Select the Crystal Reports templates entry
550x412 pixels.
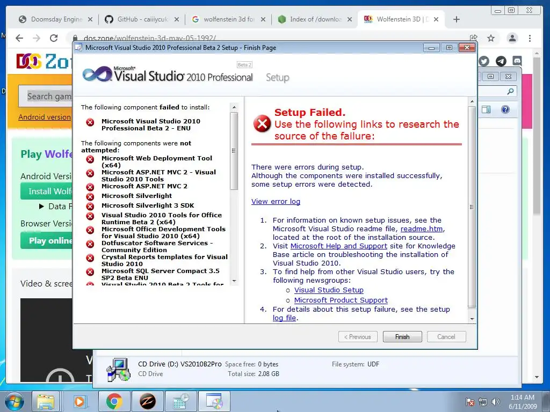tap(164, 260)
